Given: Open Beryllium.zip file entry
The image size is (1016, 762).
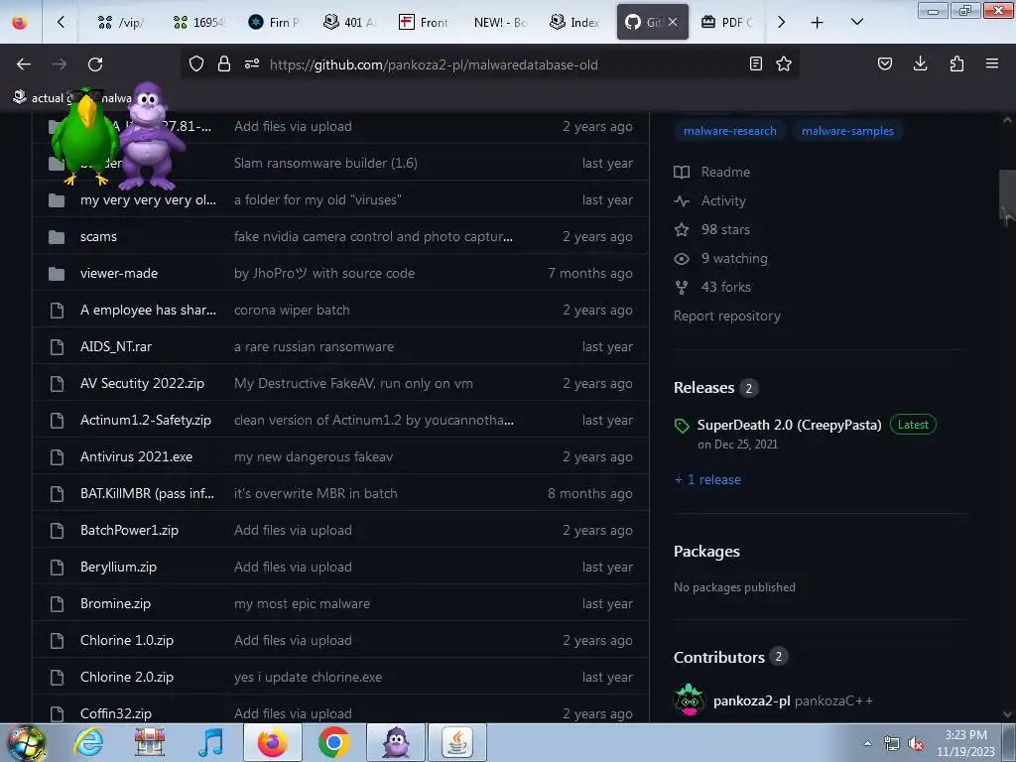Looking at the screenshot, I should point(119,567).
